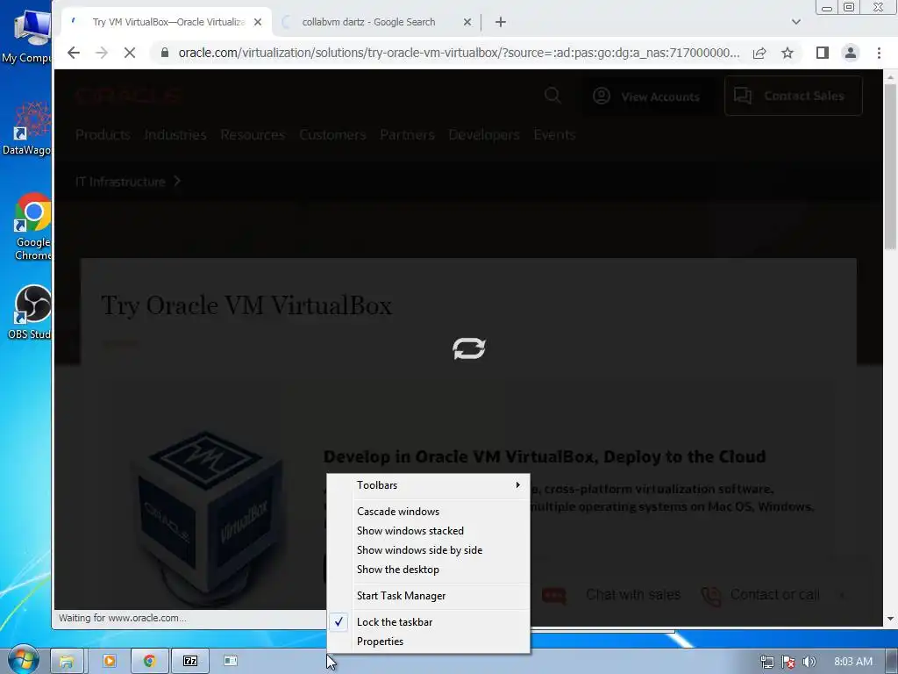Click the Chrome taskbar button
Image resolution: width=898 pixels, height=674 pixels.
[149, 661]
